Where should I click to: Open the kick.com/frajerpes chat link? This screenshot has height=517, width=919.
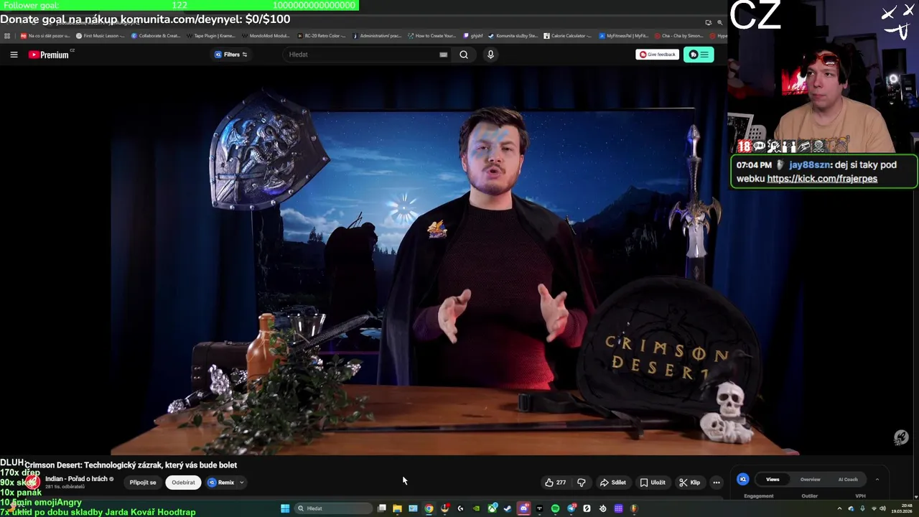[821, 179]
